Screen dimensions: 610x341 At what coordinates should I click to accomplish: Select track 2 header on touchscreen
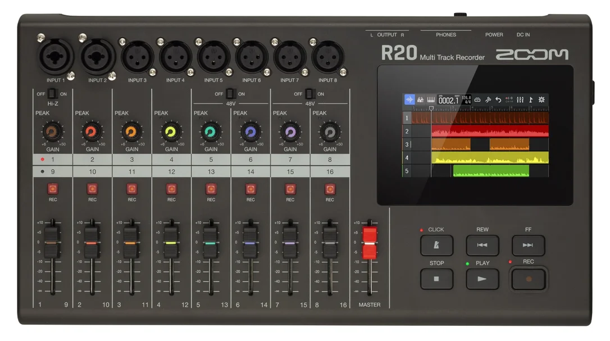click(407, 131)
